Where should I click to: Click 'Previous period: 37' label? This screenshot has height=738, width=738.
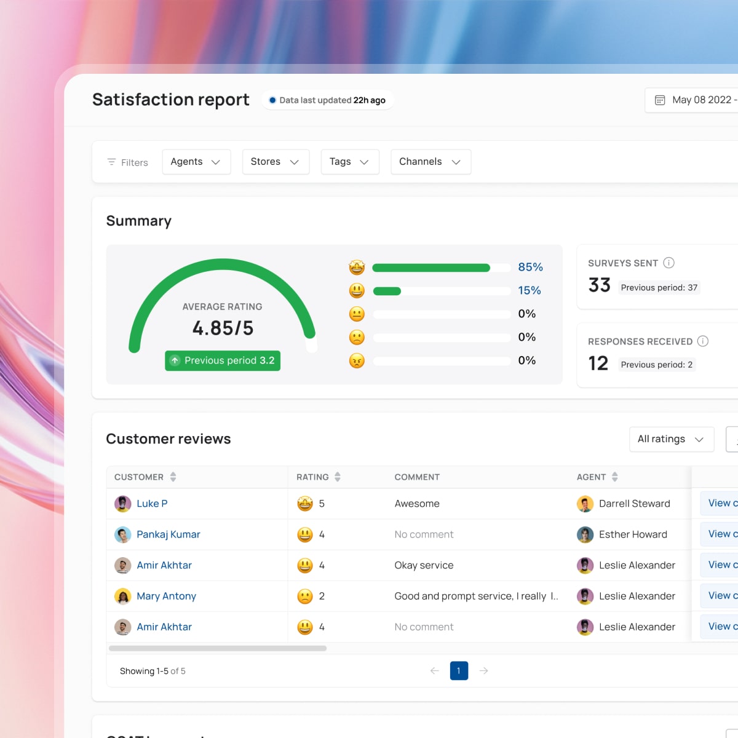pos(659,287)
